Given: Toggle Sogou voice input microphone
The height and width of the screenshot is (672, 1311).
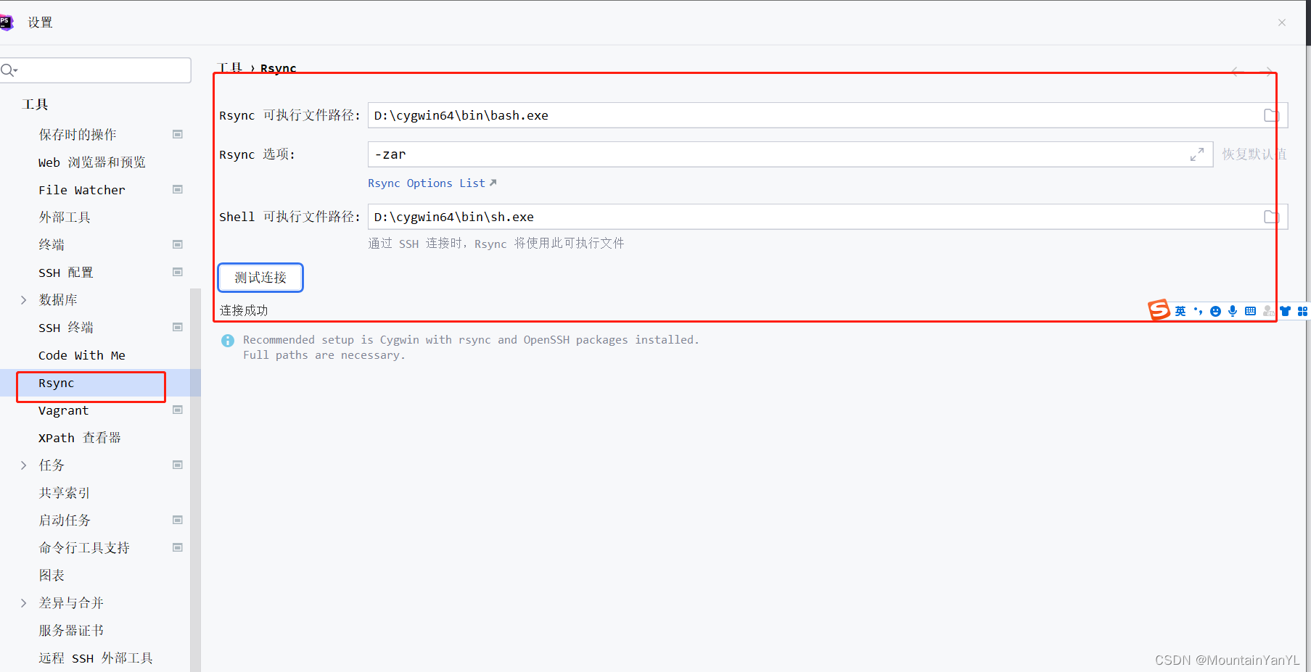Looking at the screenshot, I should 1232,310.
